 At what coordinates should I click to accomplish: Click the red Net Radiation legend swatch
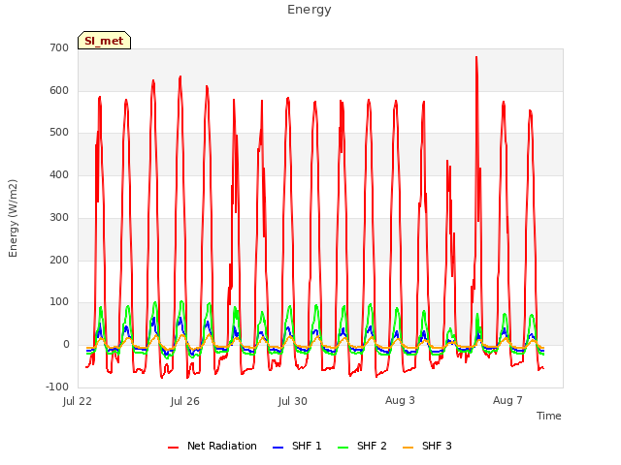tap(173, 448)
